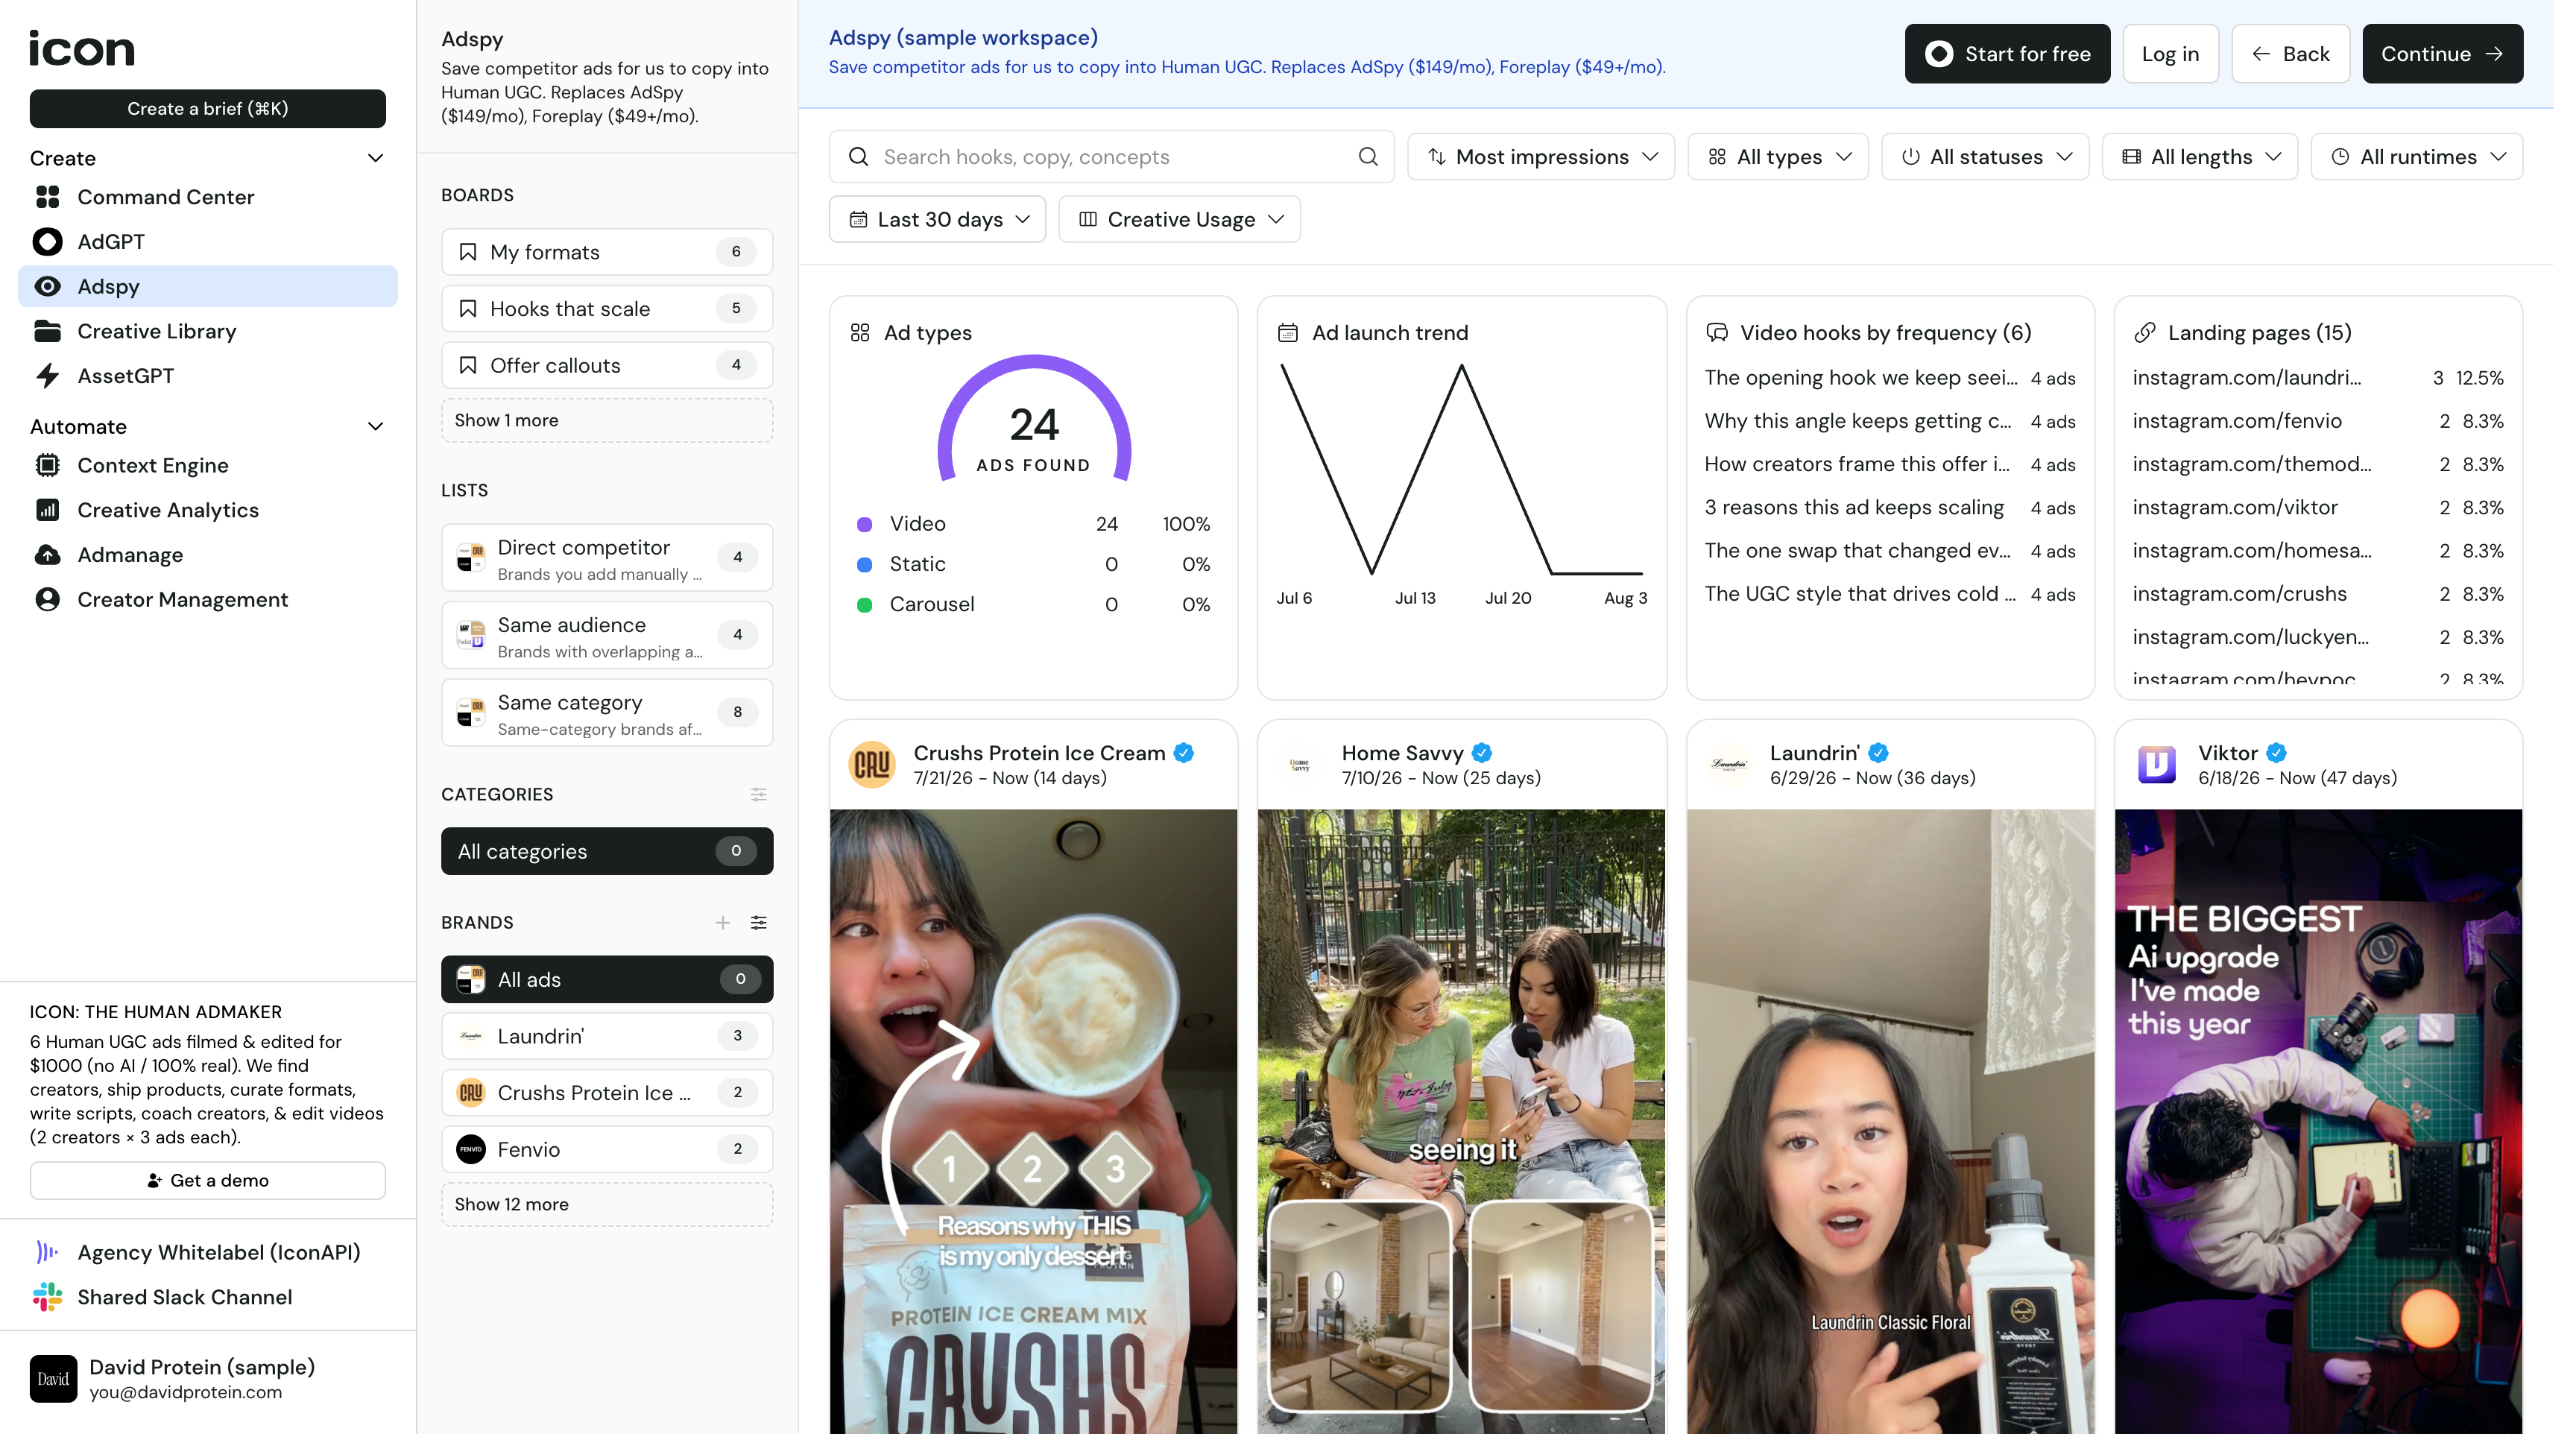Click Create a brief button

(x=208, y=109)
